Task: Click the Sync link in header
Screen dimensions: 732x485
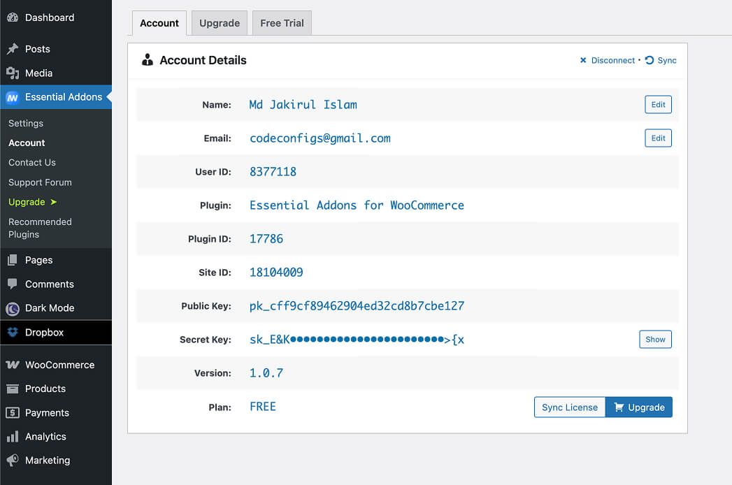Action: 661,60
